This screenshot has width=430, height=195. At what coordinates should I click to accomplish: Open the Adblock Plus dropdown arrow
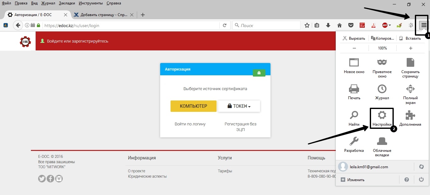tap(390, 25)
